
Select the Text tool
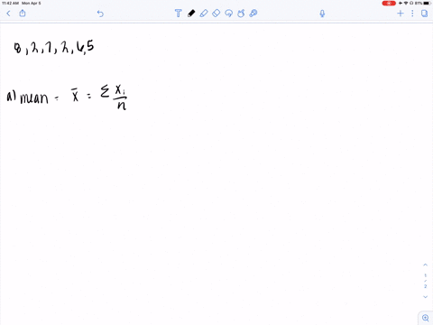(x=178, y=14)
